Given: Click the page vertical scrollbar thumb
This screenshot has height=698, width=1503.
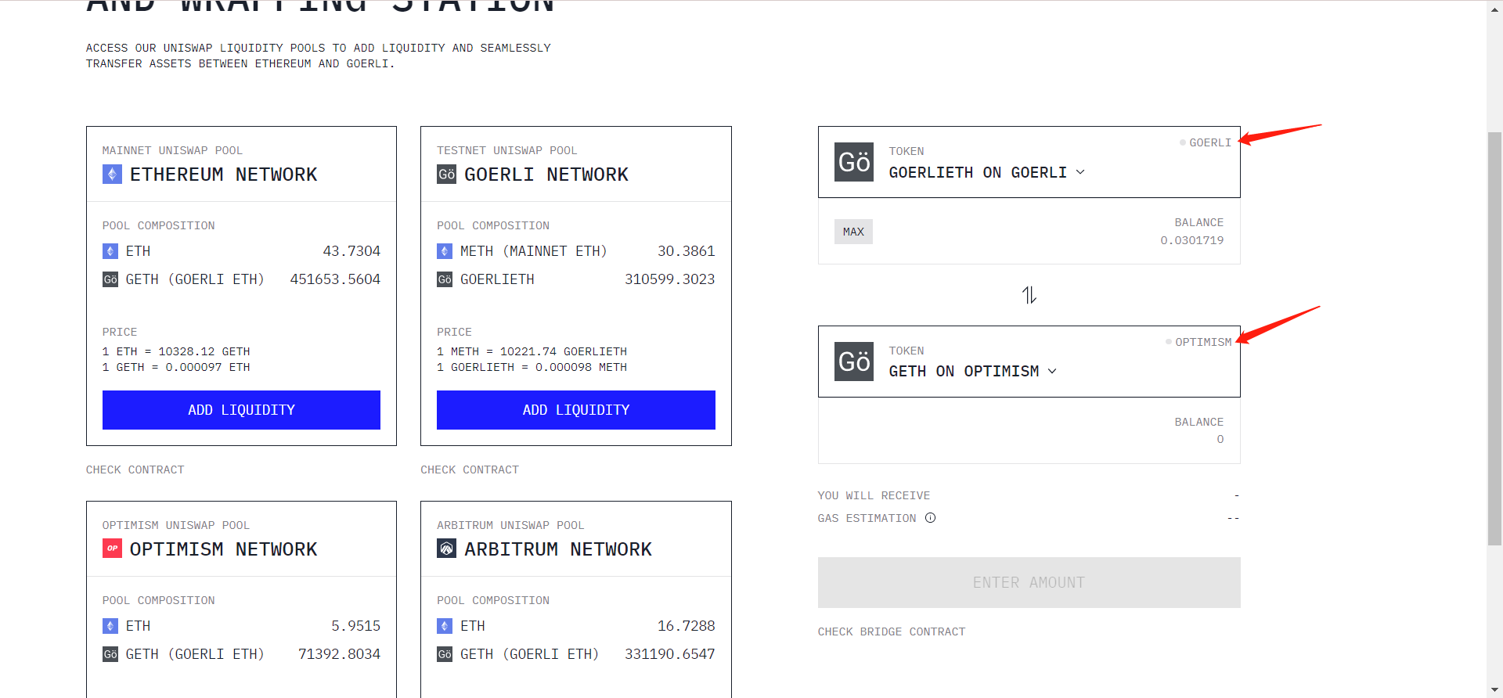Looking at the screenshot, I should click(1494, 336).
